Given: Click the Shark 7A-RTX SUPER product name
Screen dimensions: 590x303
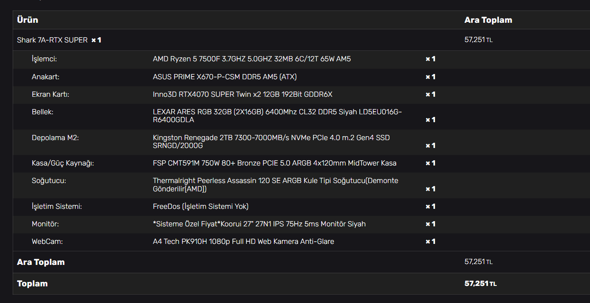Looking at the screenshot, I should click(x=52, y=40).
